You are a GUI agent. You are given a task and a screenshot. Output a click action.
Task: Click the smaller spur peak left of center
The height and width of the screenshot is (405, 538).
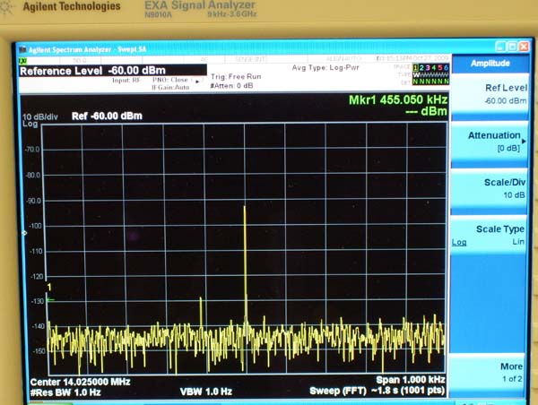pyautogui.click(x=200, y=298)
